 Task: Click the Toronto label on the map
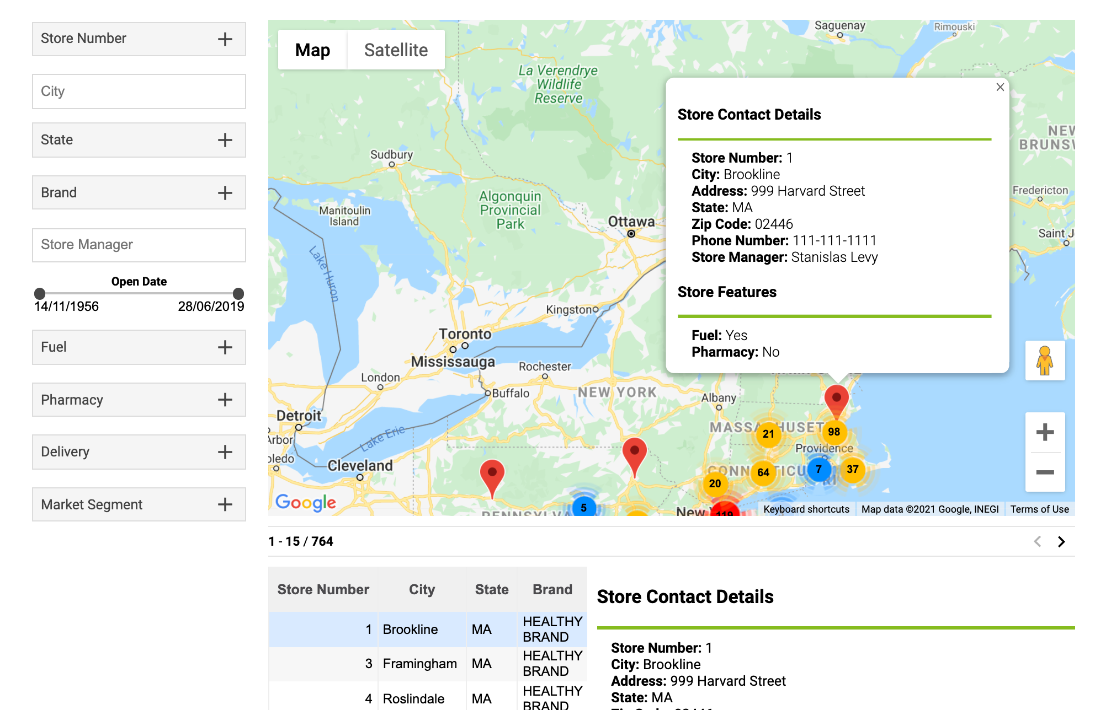click(465, 334)
